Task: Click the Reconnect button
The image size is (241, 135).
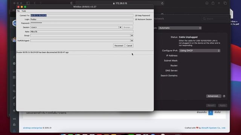Action: pos(119,46)
